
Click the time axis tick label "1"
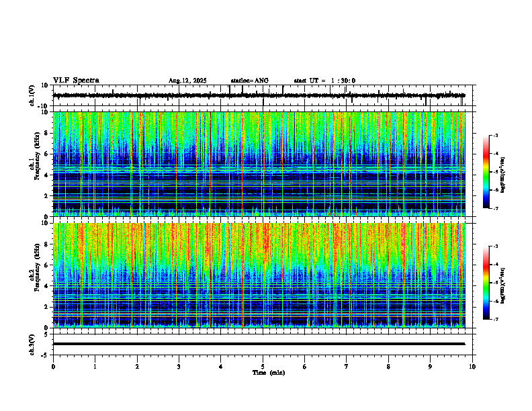95,367
